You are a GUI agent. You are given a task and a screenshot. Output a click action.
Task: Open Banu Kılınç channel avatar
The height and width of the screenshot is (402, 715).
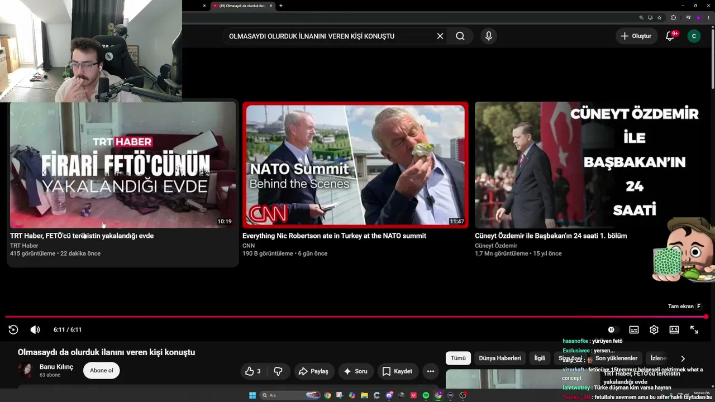point(26,370)
